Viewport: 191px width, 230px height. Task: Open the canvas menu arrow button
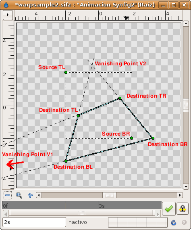point(8,15)
